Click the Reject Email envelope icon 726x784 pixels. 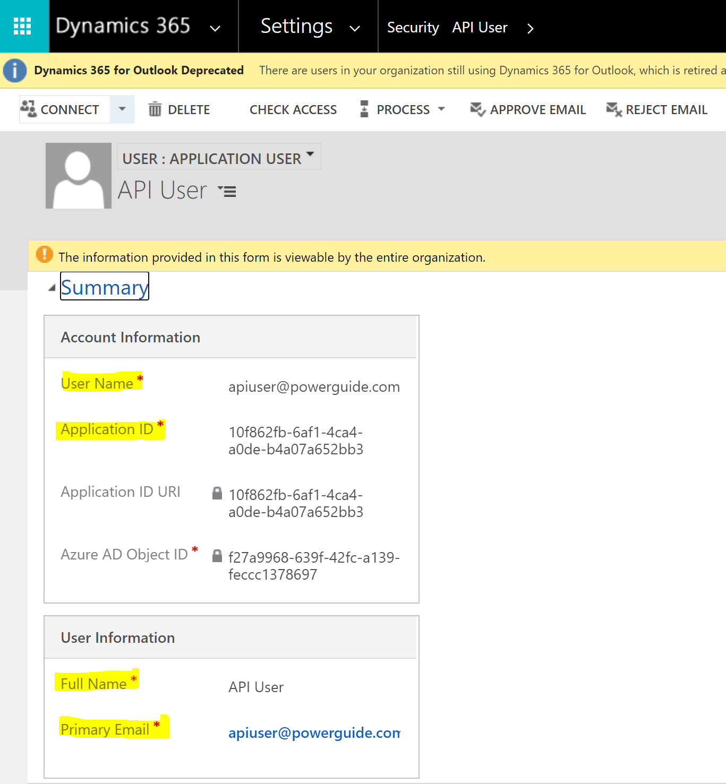tap(613, 109)
